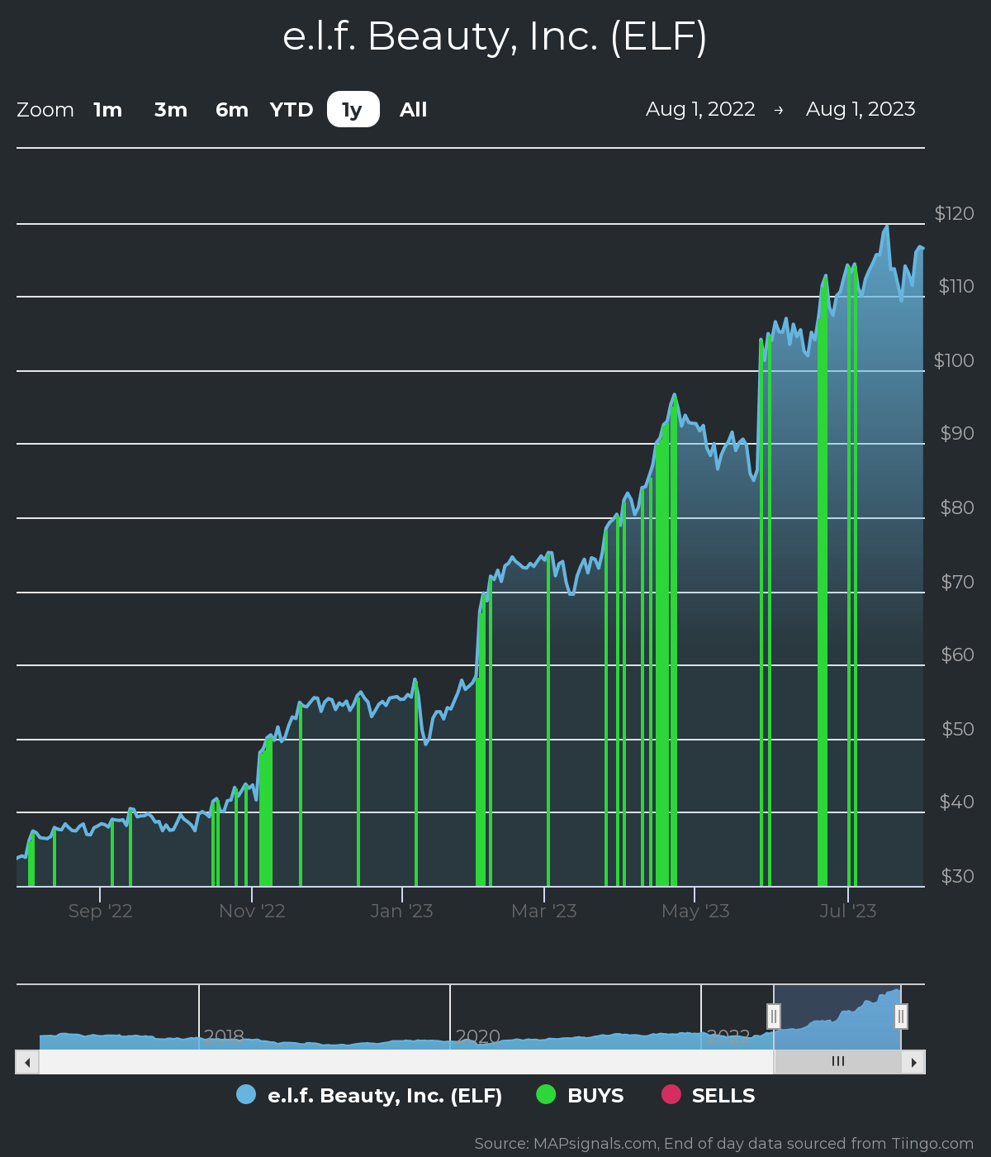991x1157 pixels.
Task: Show All historical data
Action: pyautogui.click(x=414, y=110)
